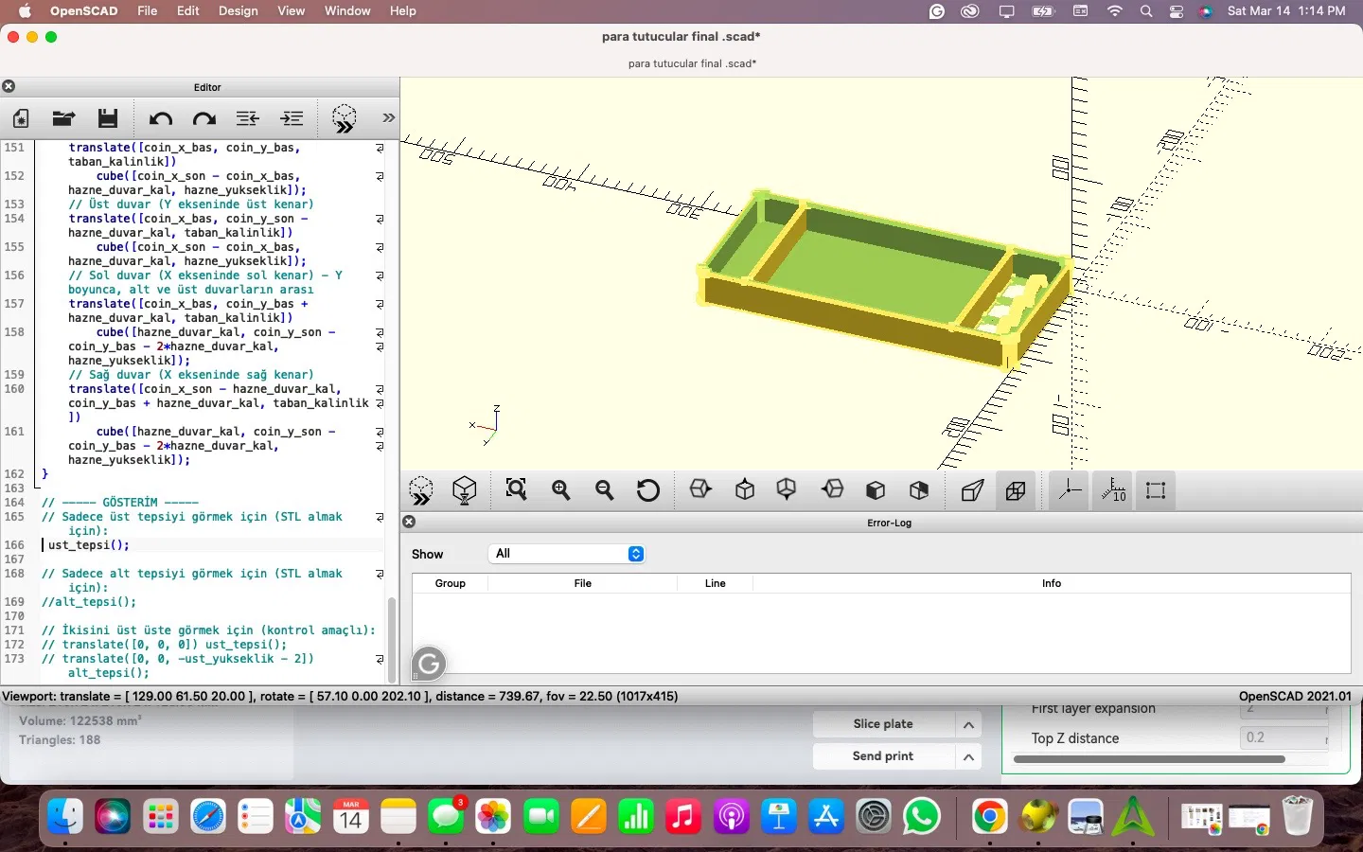Viewport: 1363px width, 852px height.
Task: Toggle the scale markers button
Action: click(1113, 490)
